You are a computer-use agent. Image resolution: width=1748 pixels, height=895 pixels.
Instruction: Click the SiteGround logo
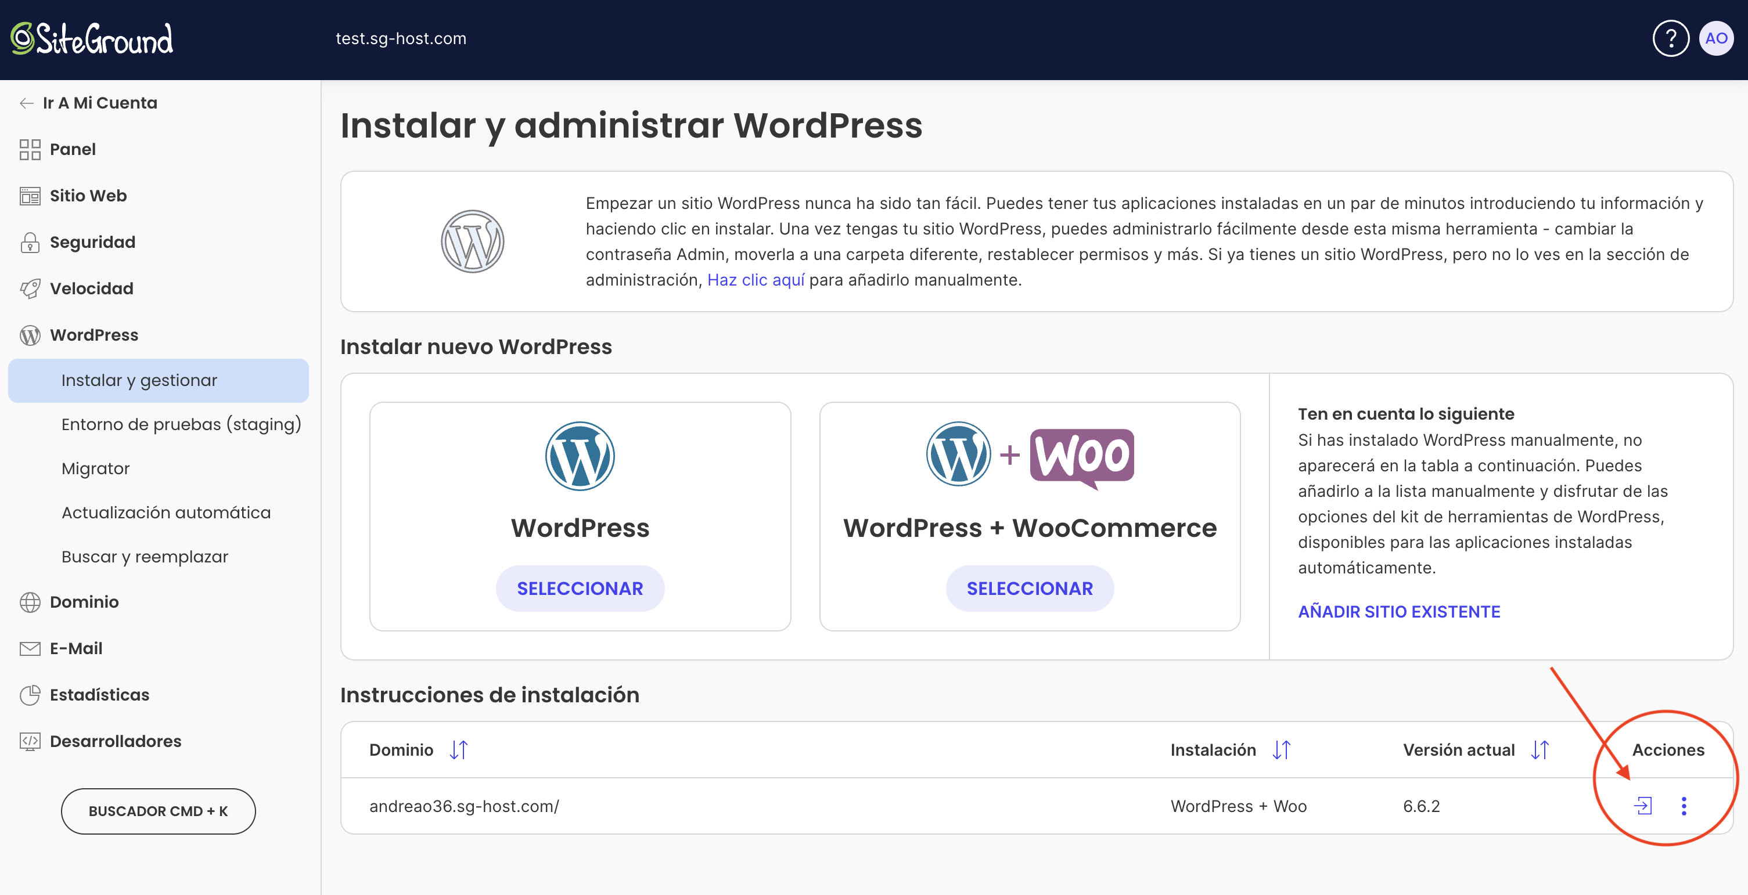pos(92,39)
